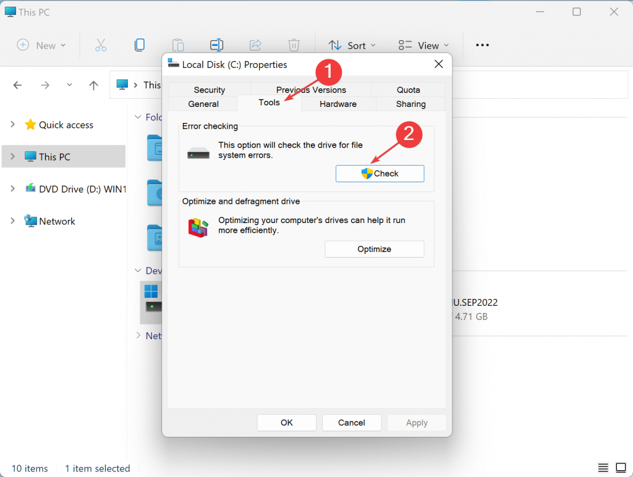Open the Sort options dropdown
The width and height of the screenshot is (633, 477).
(x=352, y=45)
